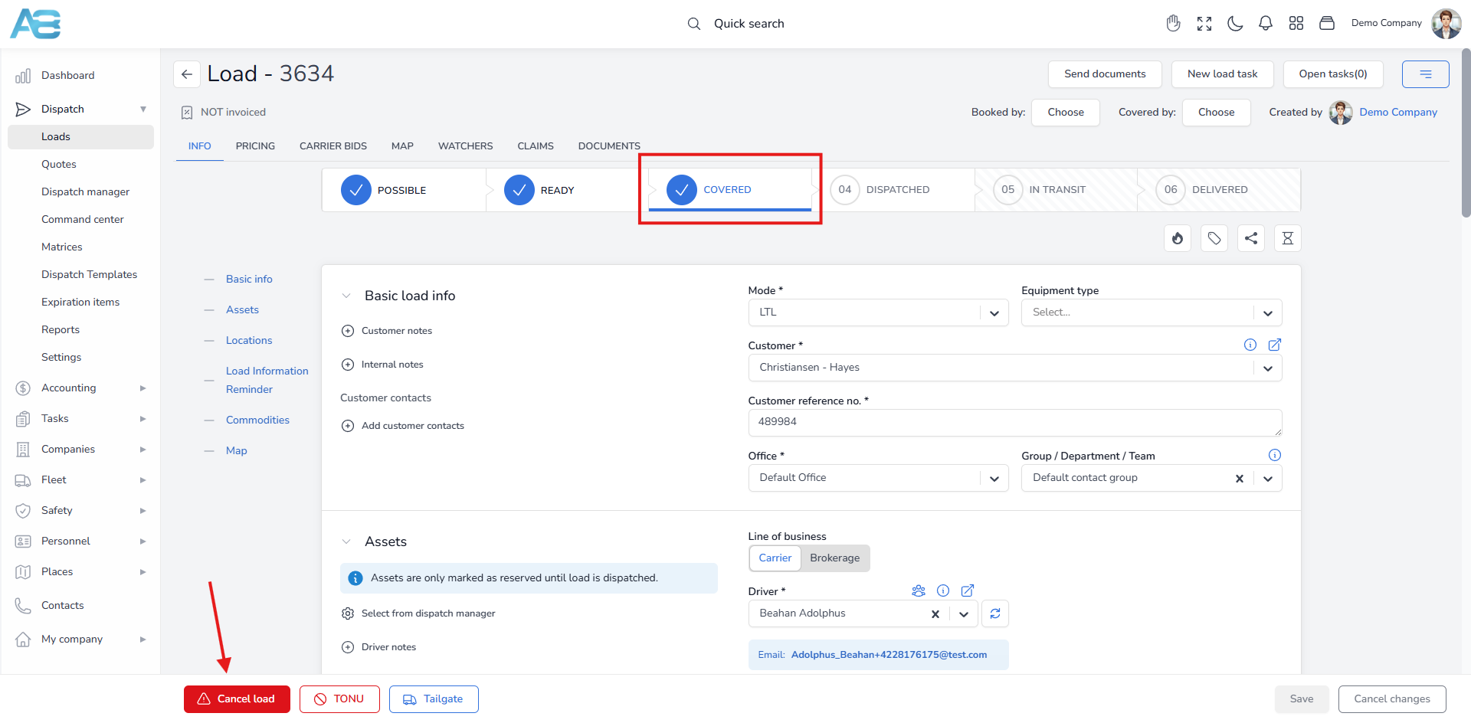Switch to PRICING tab
Screen dimensions: 1471x723
255,146
